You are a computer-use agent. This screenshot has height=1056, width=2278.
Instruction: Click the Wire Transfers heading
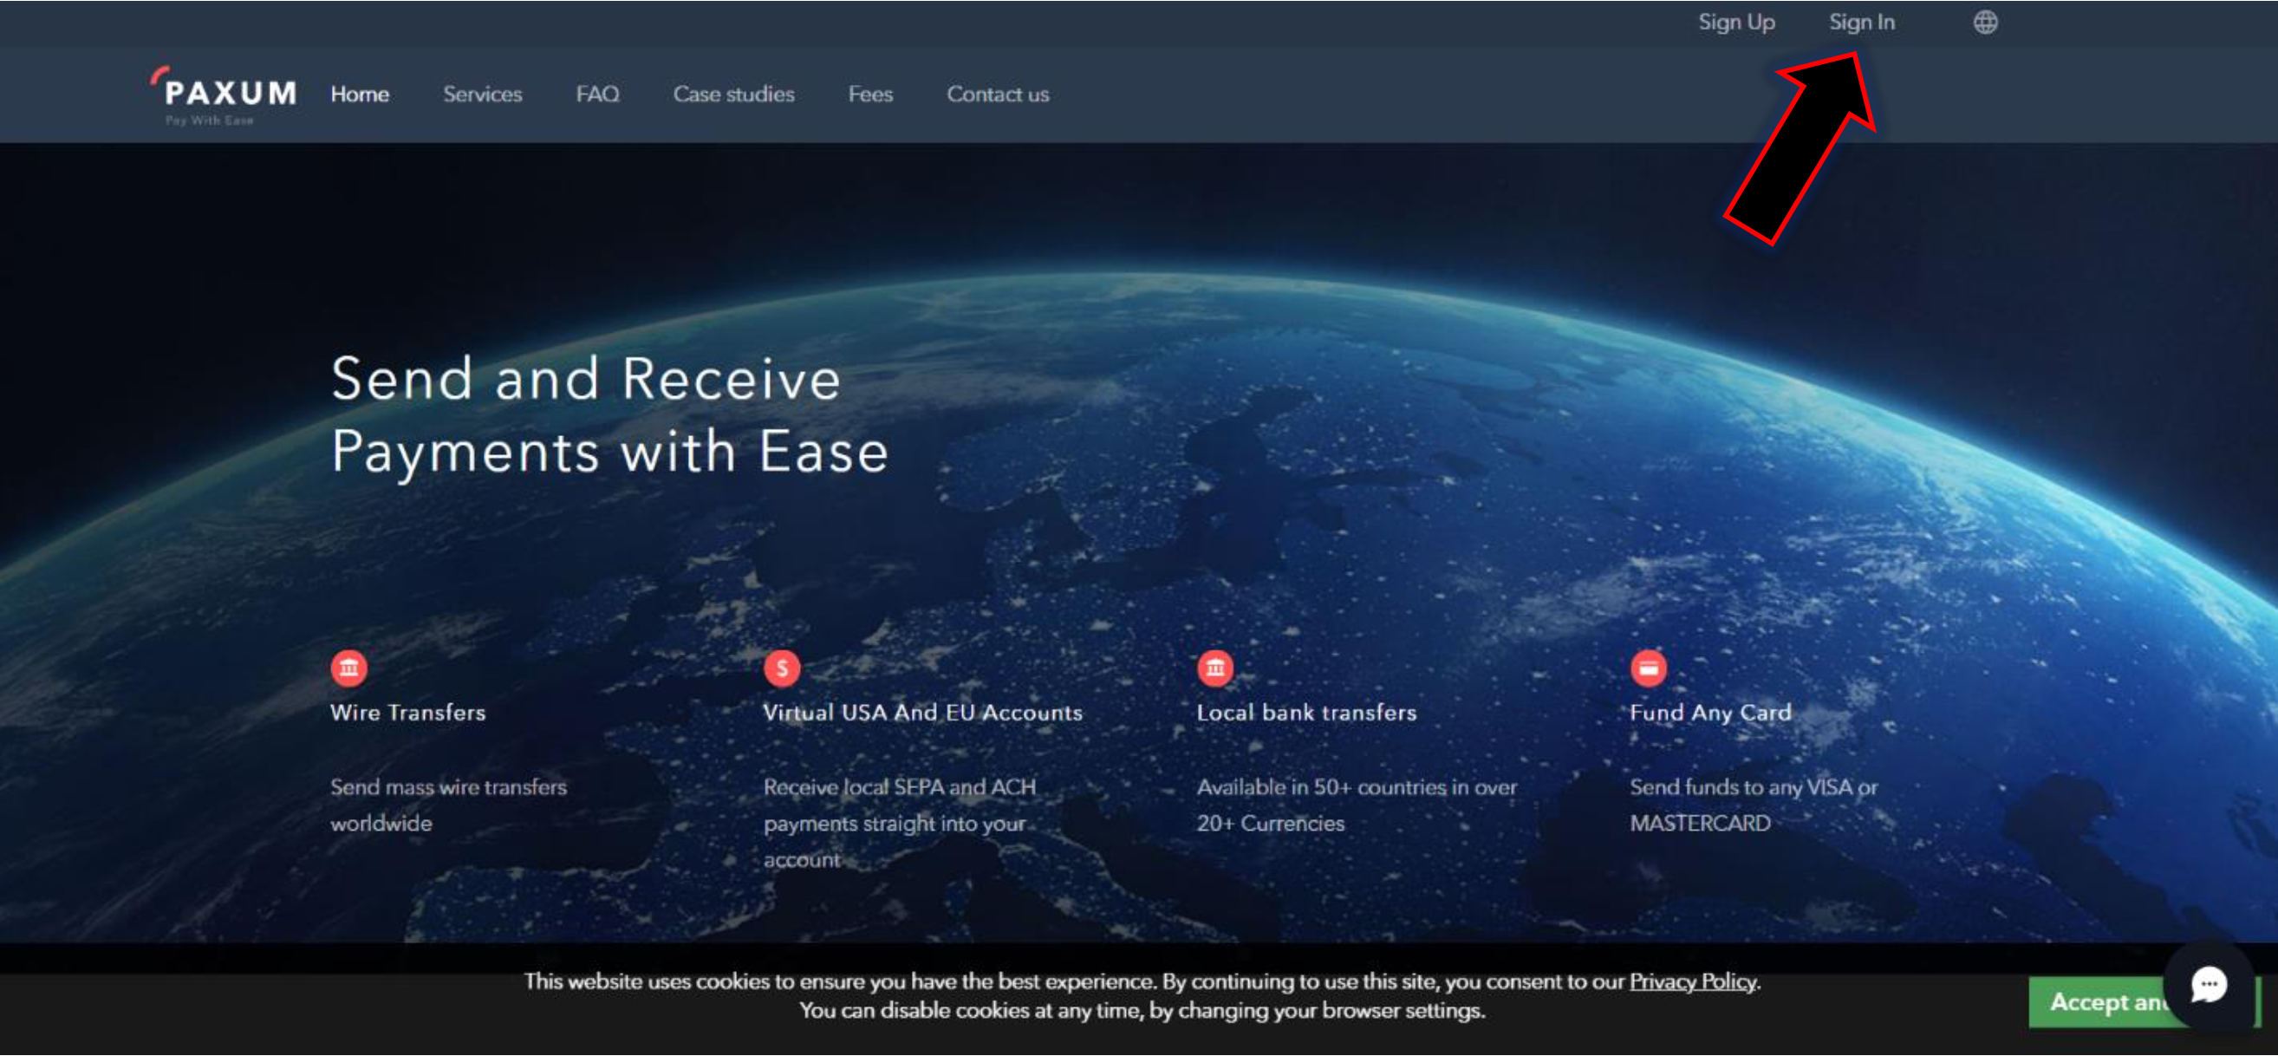pyautogui.click(x=407, y=712)
